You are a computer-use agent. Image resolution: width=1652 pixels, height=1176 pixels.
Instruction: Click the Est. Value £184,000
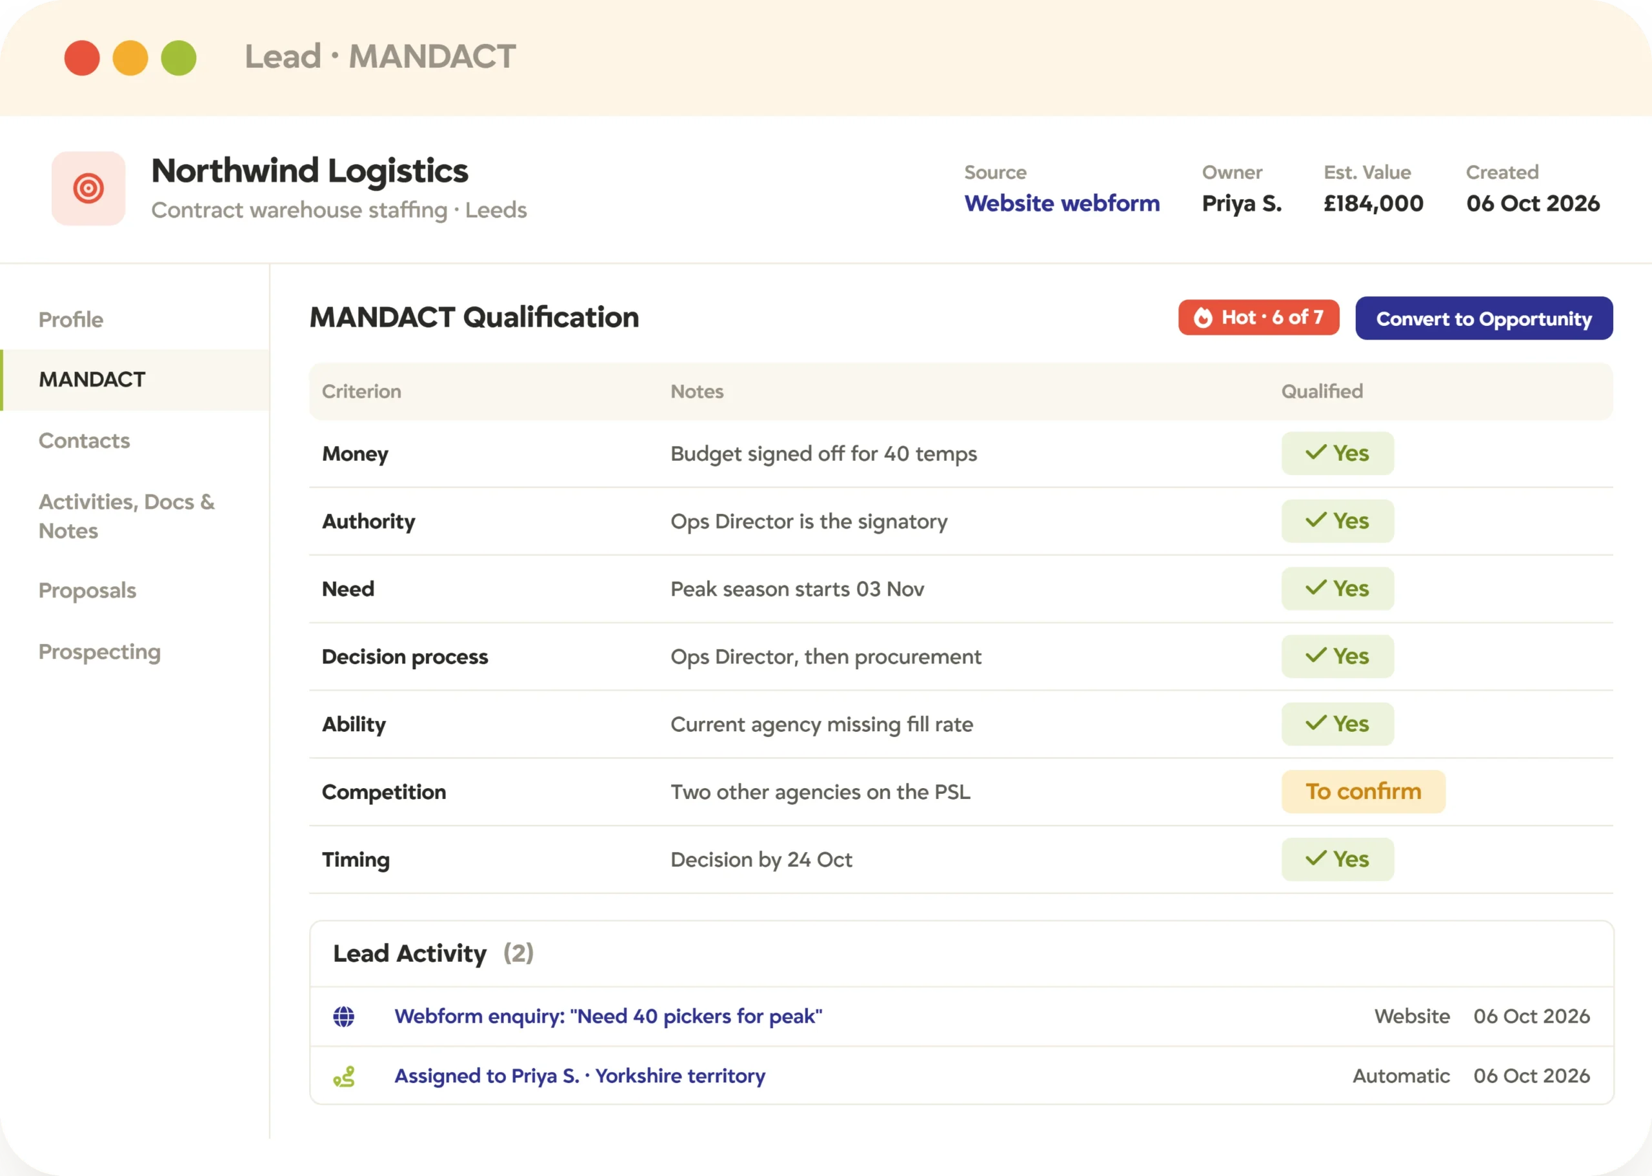tap(1373, 203)
